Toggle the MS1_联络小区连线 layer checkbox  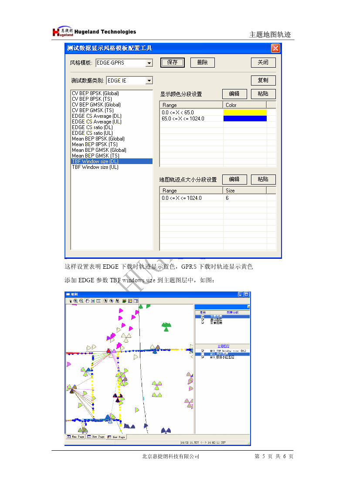(x=203, y=357)
